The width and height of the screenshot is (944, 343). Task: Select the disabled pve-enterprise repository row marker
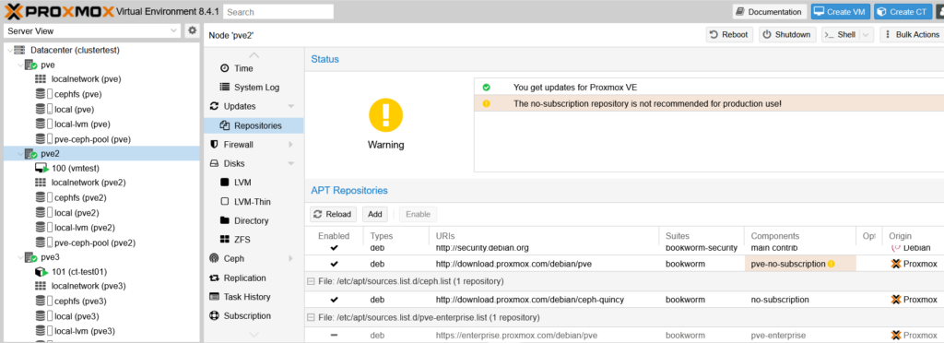click(x=334, y=336)
